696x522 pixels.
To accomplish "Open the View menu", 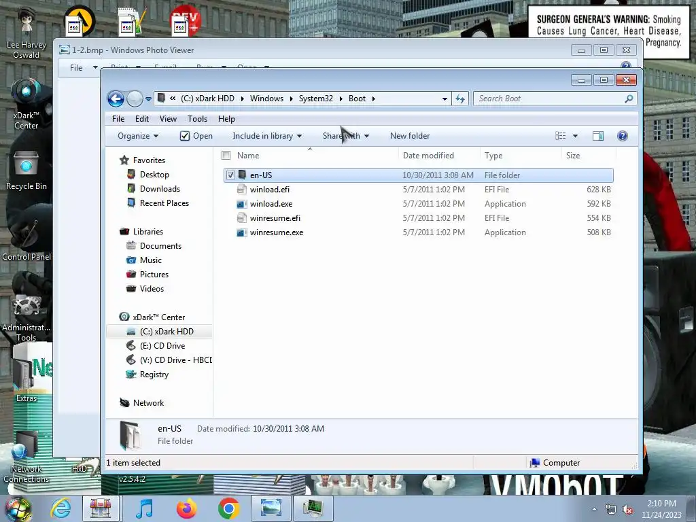I will [x=169, y=119].
